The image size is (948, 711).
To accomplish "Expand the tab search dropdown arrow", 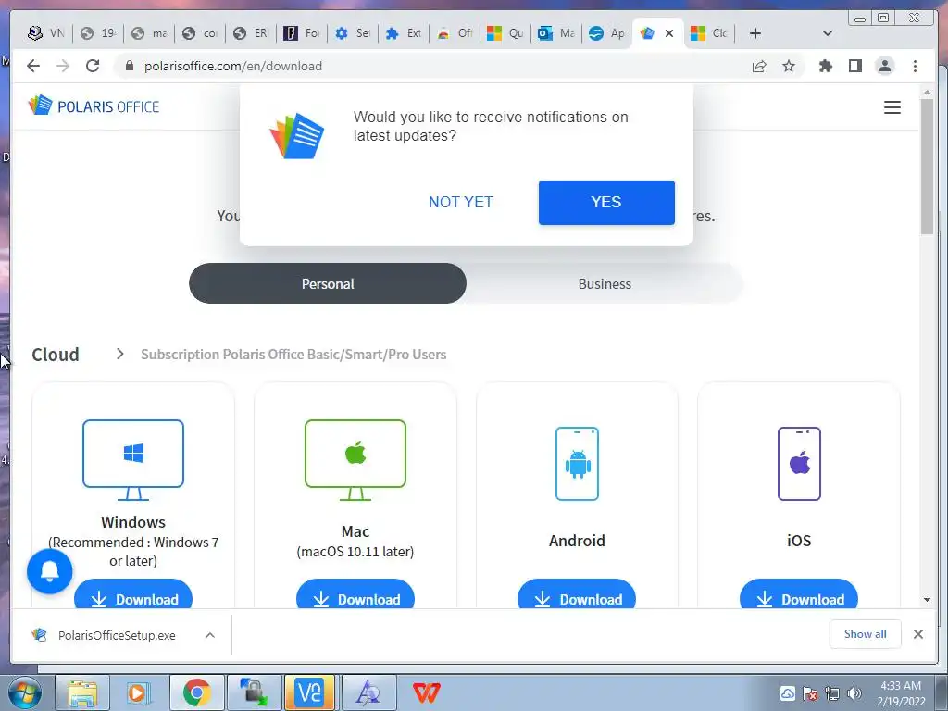I will 828,33.
